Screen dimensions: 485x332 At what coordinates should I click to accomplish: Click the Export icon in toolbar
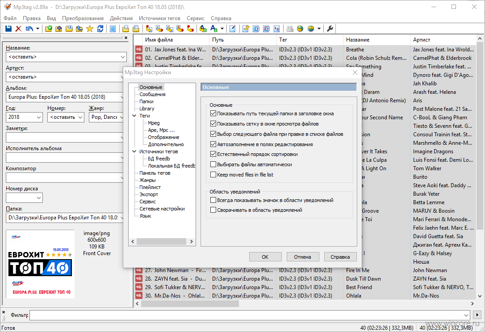pos(246,29)
